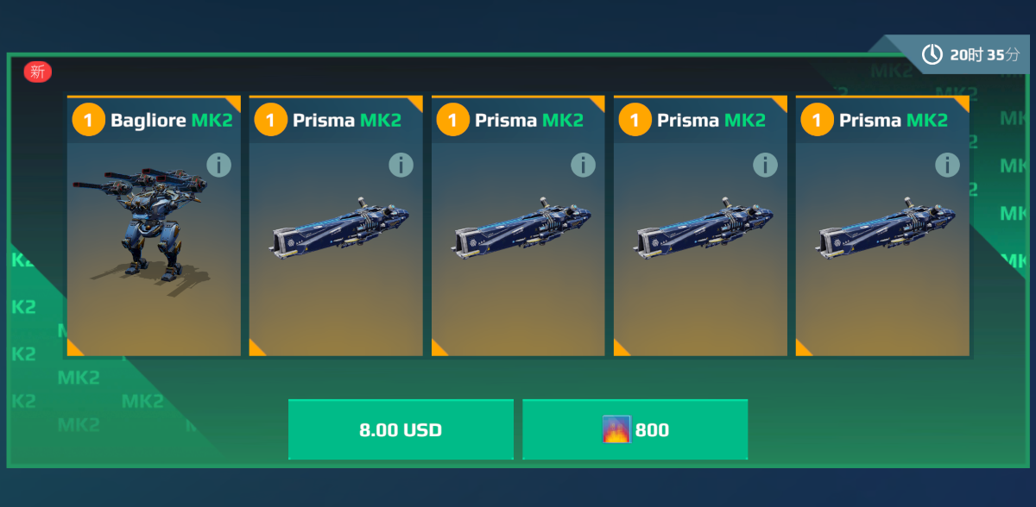Screen dimensions: 1036x507
Task: Tap info icon on first Prisma MK2 card
Action: 401,165
